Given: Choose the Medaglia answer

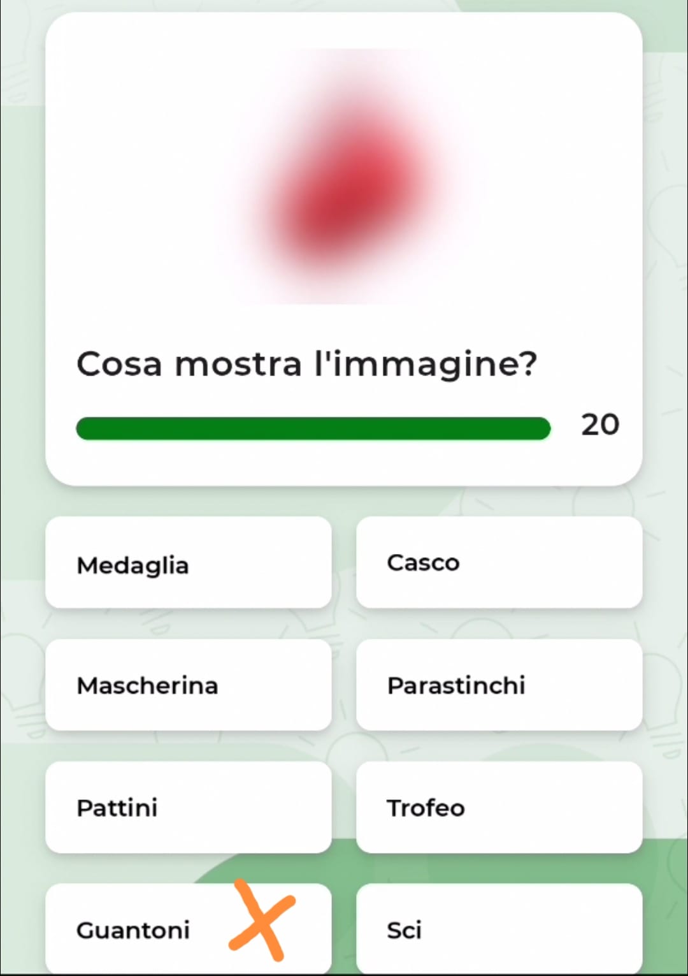Looking at the screenshot, I should coord(188,562).
